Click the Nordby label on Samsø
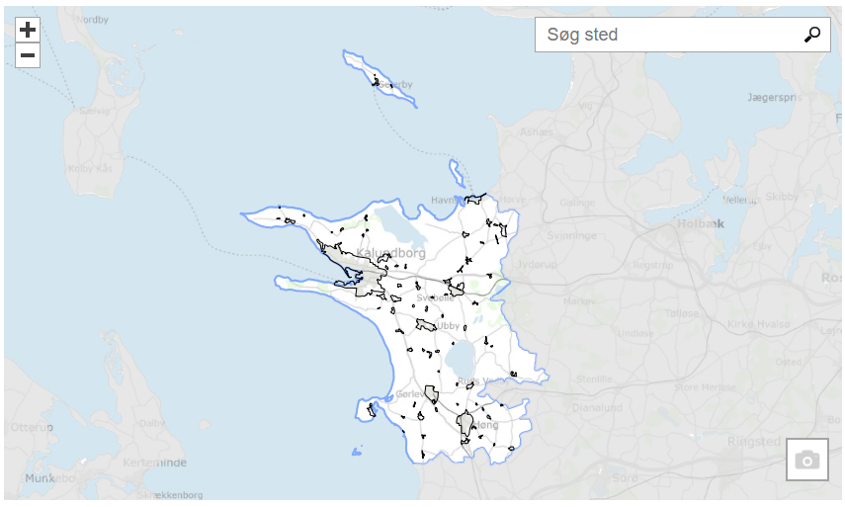Image resolution: width=845 pixels, height=507 pixels. 93,19
